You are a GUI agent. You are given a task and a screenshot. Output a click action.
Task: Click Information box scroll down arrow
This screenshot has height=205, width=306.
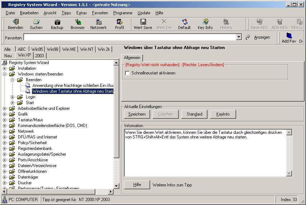tap(289, 173)
